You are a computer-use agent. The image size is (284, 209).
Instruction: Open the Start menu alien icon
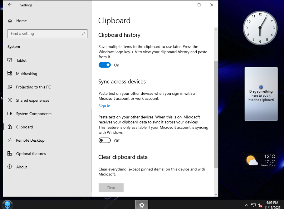click(x=7, y=205)
